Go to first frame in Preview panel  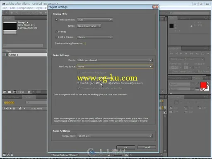[x=171, y=53]
